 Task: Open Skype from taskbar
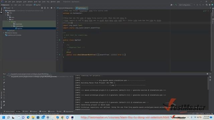coord(58,117)
